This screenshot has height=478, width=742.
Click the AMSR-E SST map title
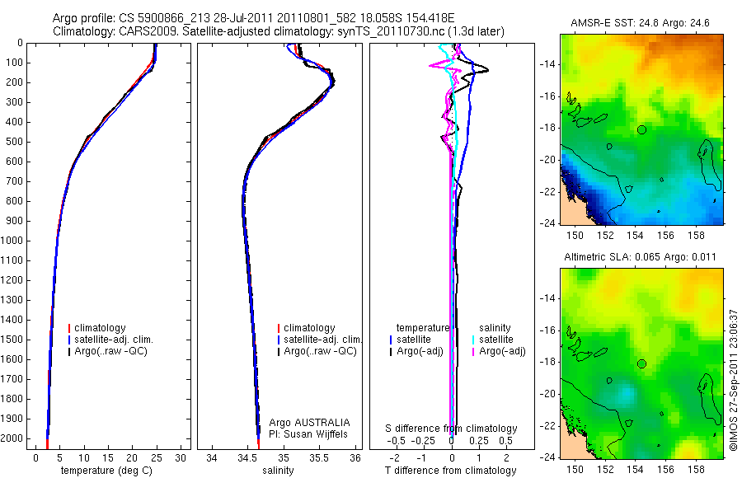[641, 23]
